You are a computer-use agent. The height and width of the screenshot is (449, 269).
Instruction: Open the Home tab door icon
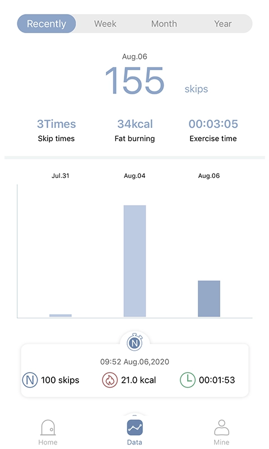[48, 427]
